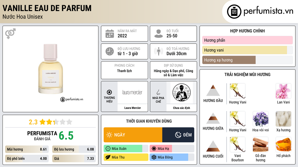Click the leaf icon for Mùa Thu
Image resolution: width=298 pixels, height=167 pixels.
pyautogui.click(x=108, y=157)
